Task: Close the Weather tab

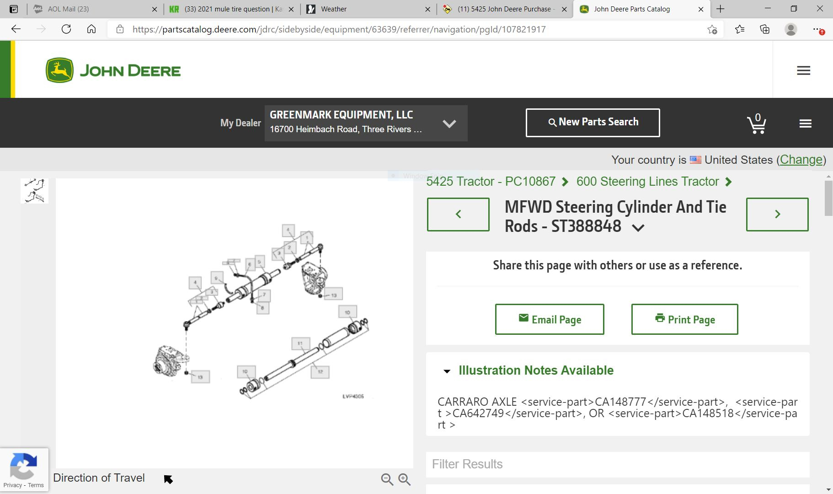Action: tap(428, 9)
